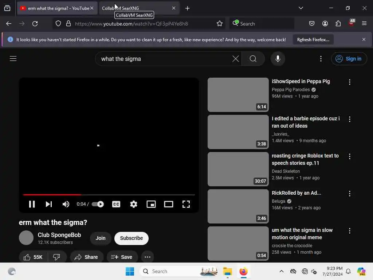
Task: Open the Pocket save icon
Action: (x=312, y=24)
